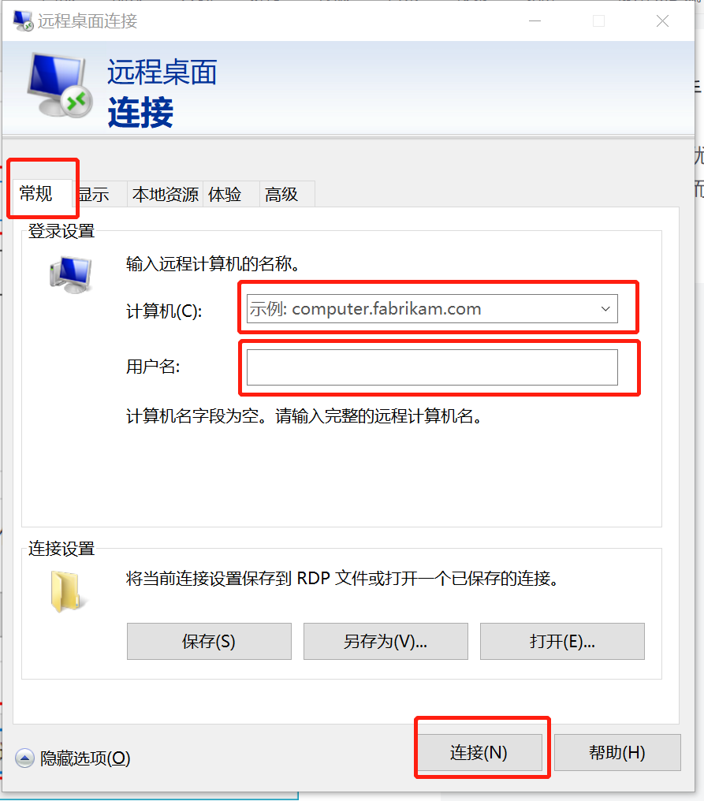
Task: Click the Remote Desktop title bar icon
Action: pos(23,21)
